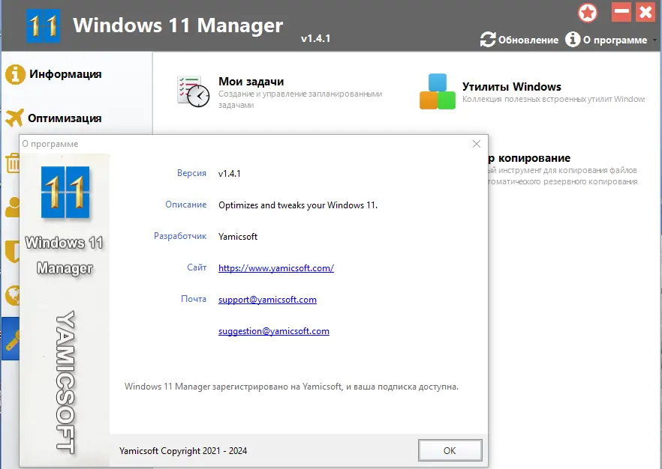Open the https://www.yamicsoft.com/ site link
The image size is (662, 469).
click(276, 268)
